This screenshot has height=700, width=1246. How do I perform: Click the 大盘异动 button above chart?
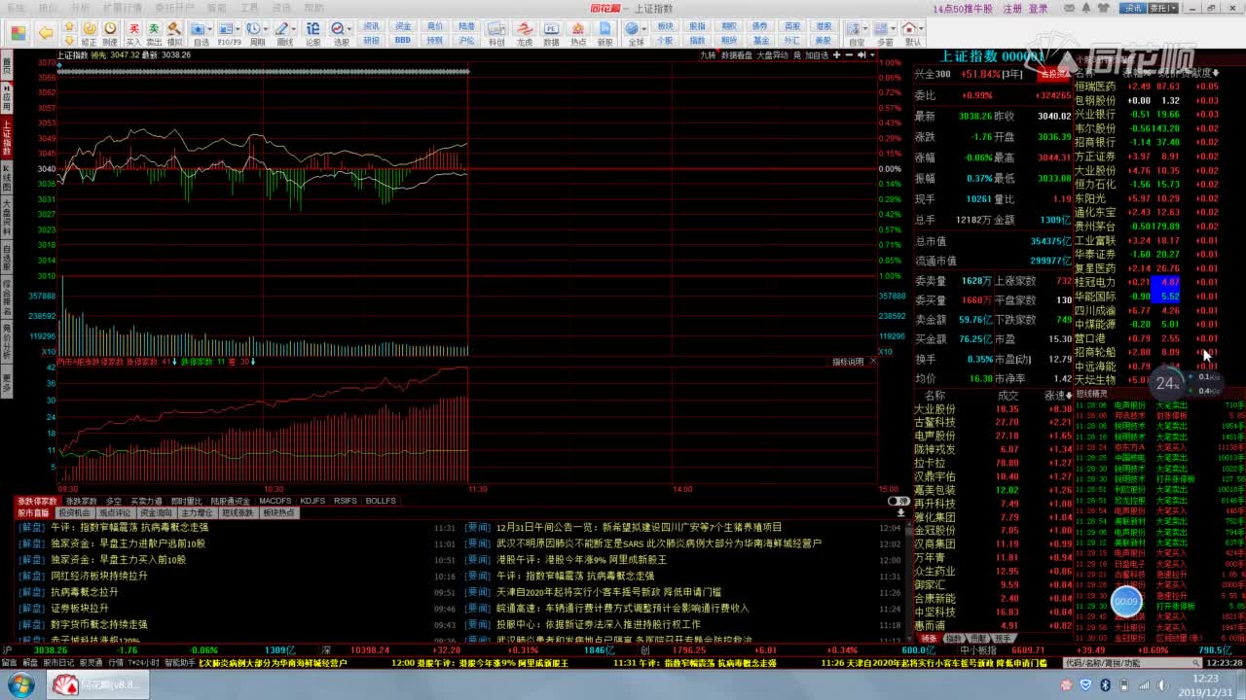coord(772,55)
